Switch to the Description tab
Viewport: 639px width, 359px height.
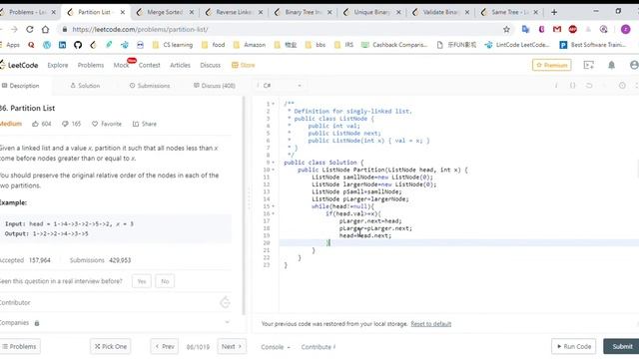click(20, 86)
